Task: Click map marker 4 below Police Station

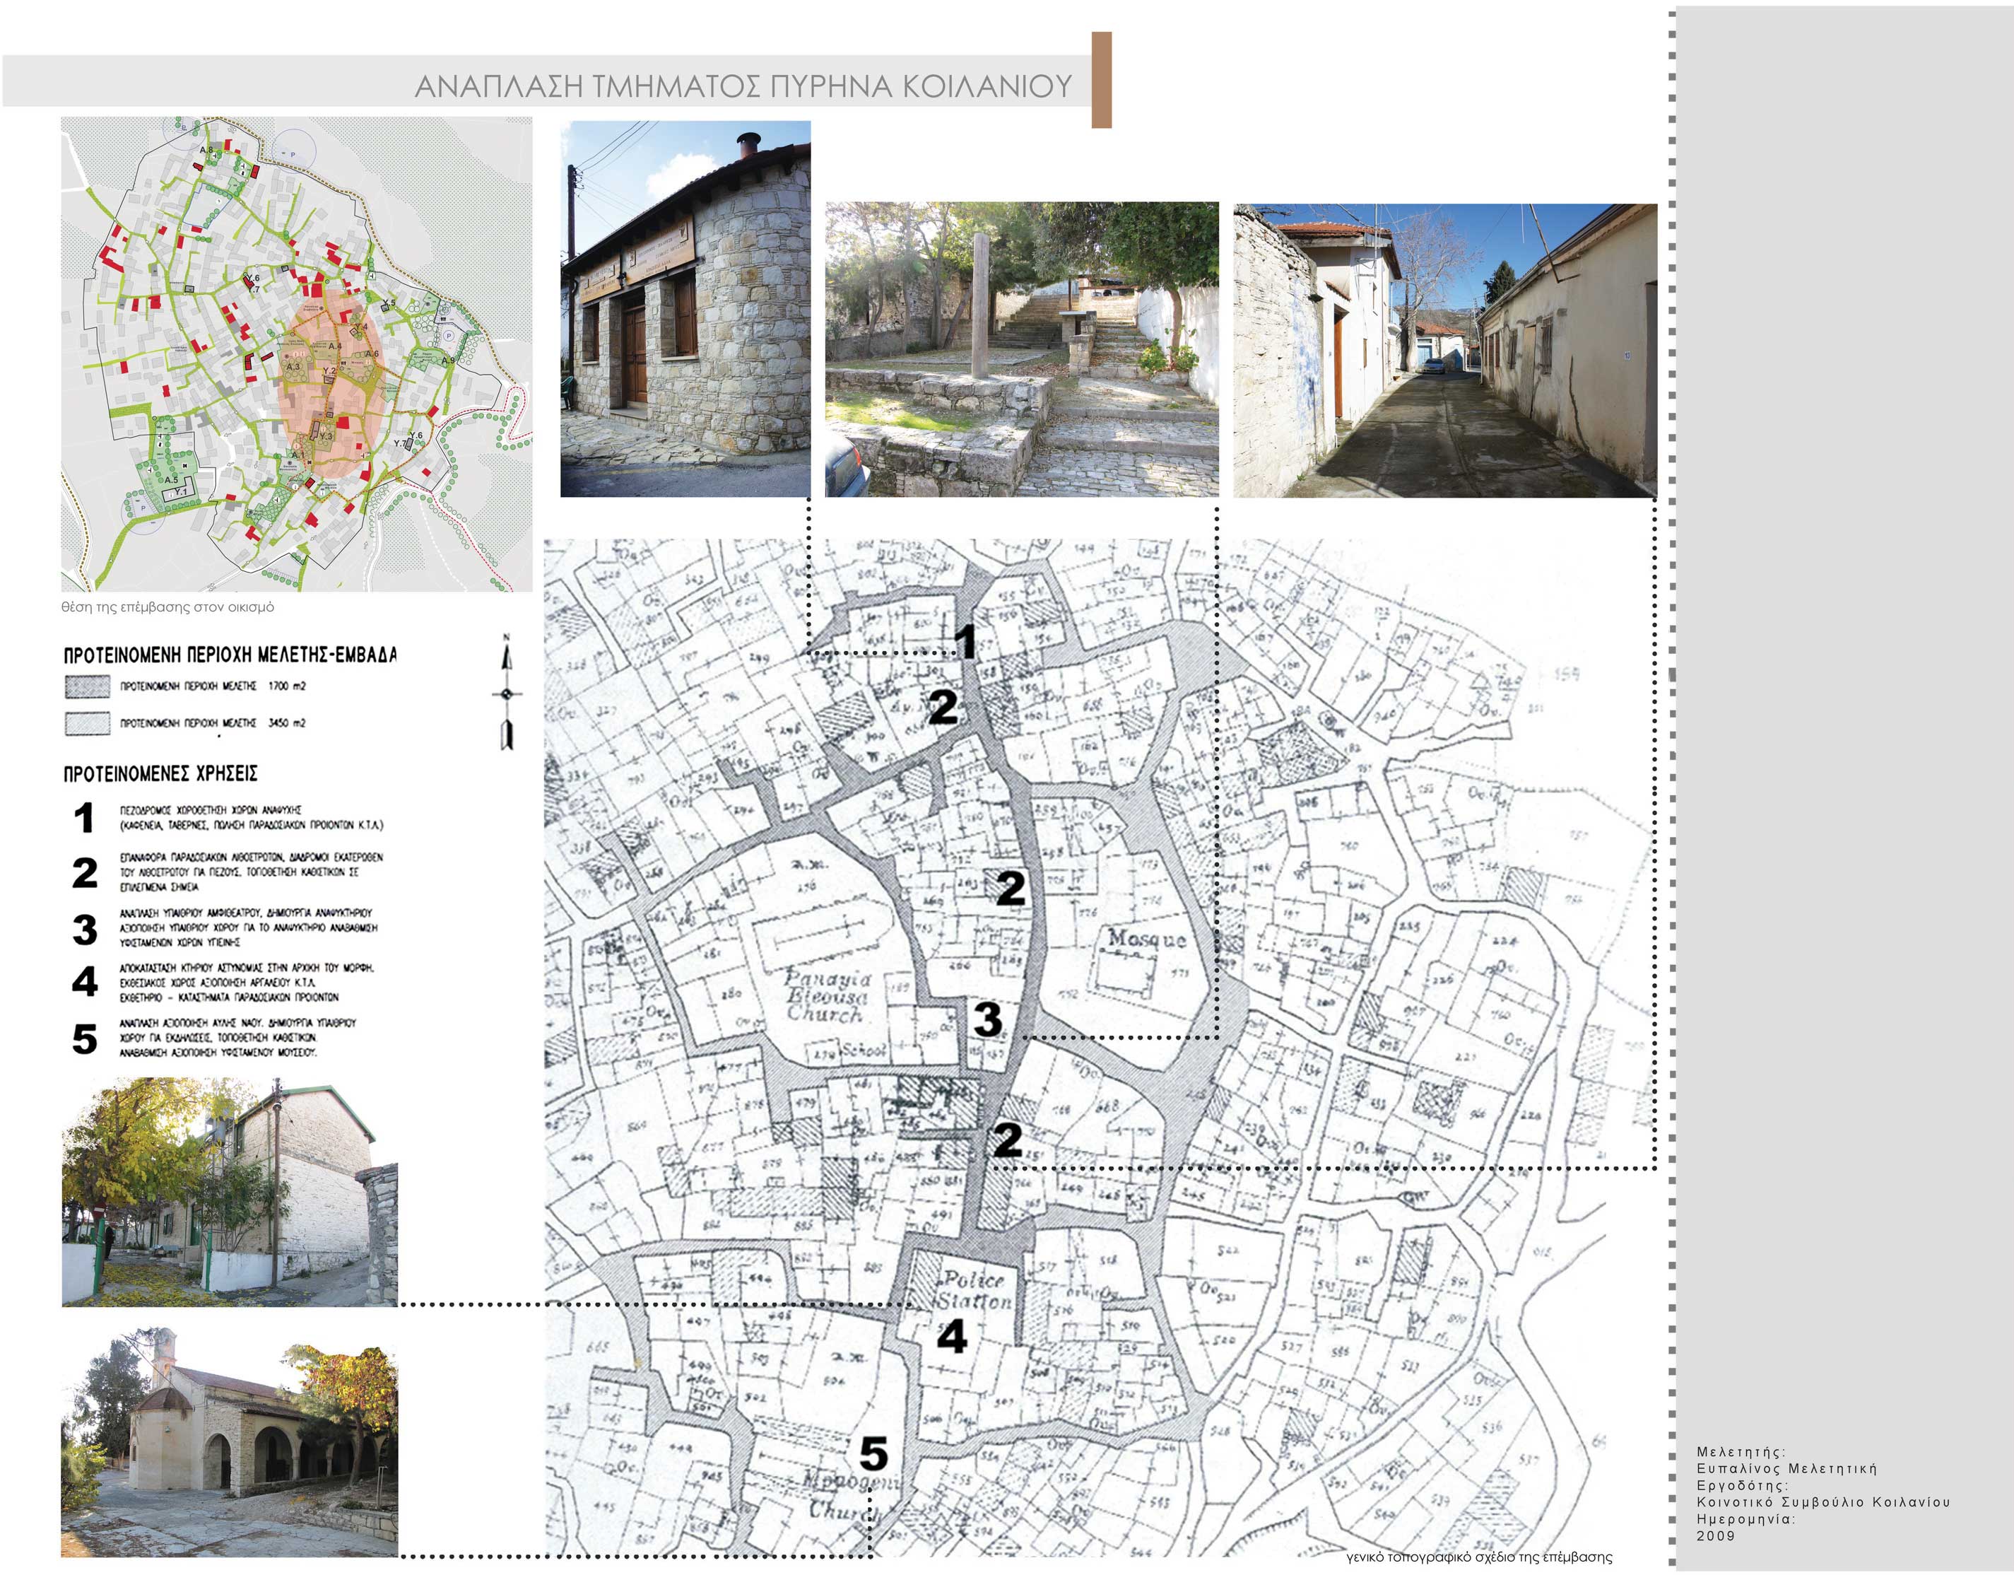Action: click(x=952, y=1337)
